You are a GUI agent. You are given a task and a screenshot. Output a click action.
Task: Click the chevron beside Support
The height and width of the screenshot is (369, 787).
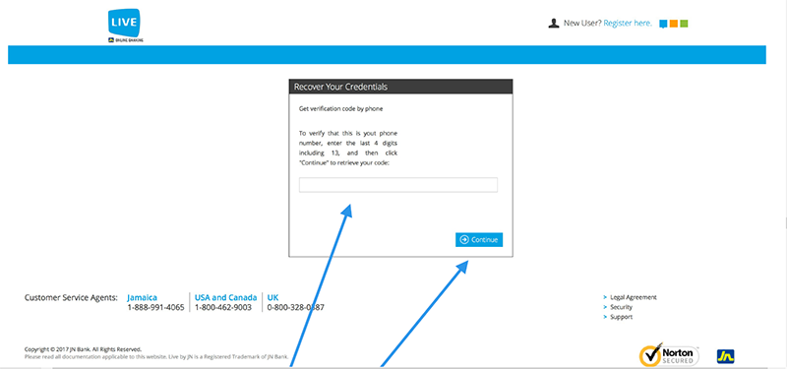point(605,317)
